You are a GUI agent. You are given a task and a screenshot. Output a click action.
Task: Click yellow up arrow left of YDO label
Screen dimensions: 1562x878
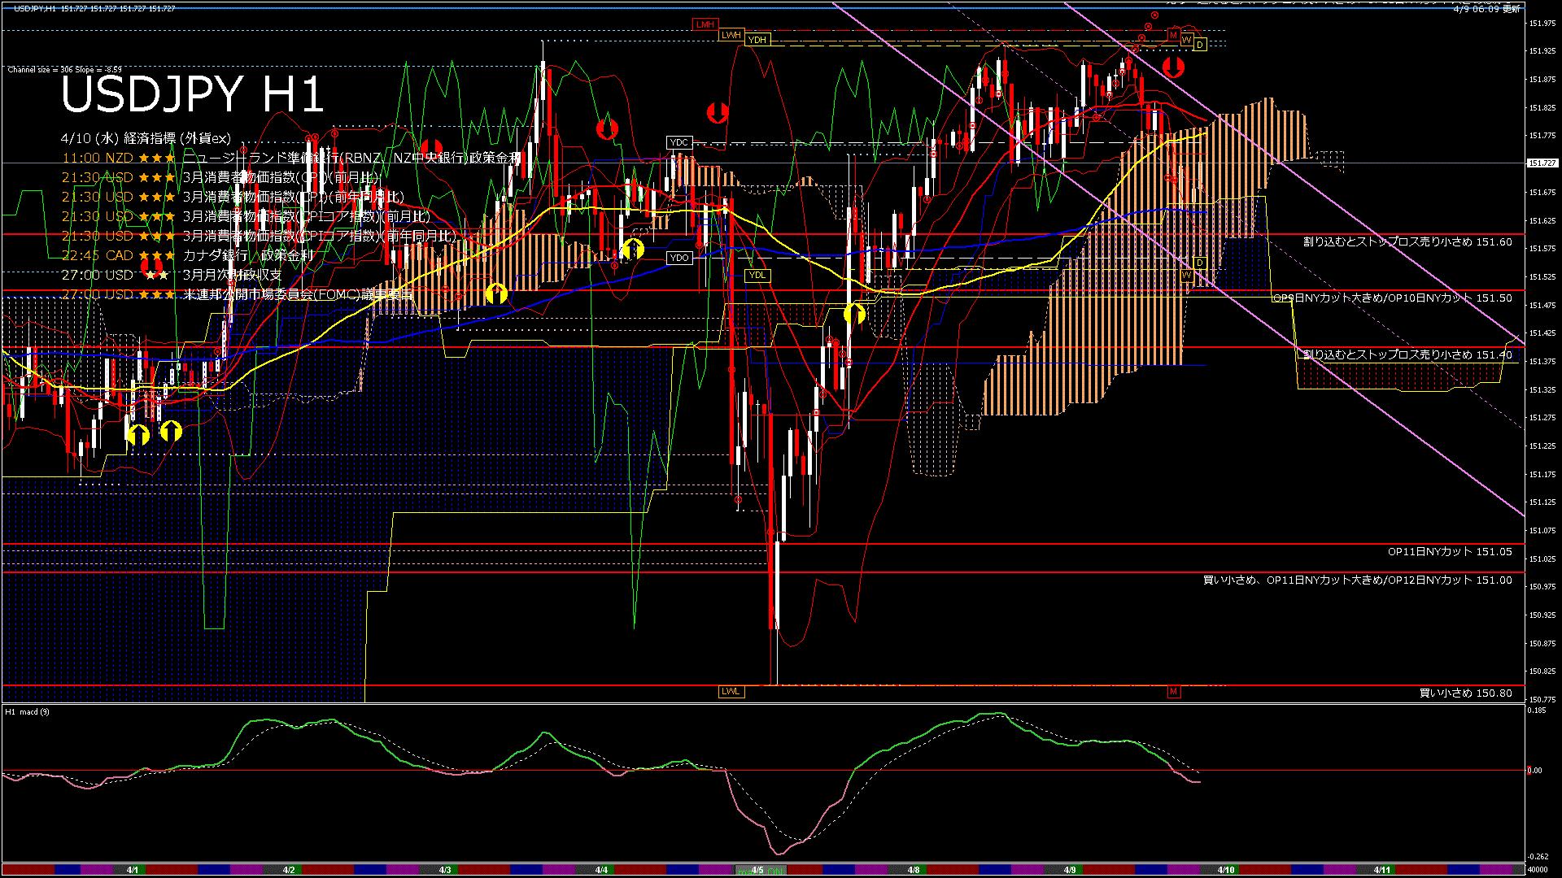[633, 249]
